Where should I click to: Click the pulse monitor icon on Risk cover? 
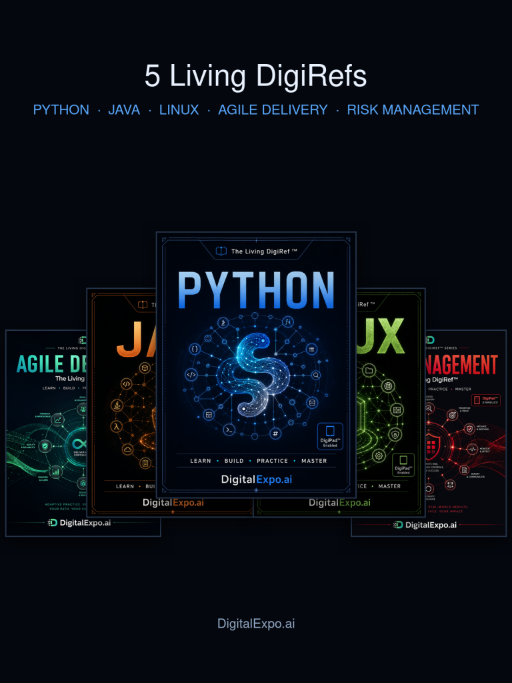click(x=473, y=449)
